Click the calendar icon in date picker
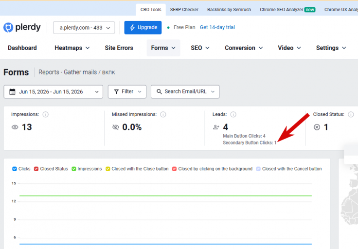This screenshot has height=249, width=358. point(12,92)
